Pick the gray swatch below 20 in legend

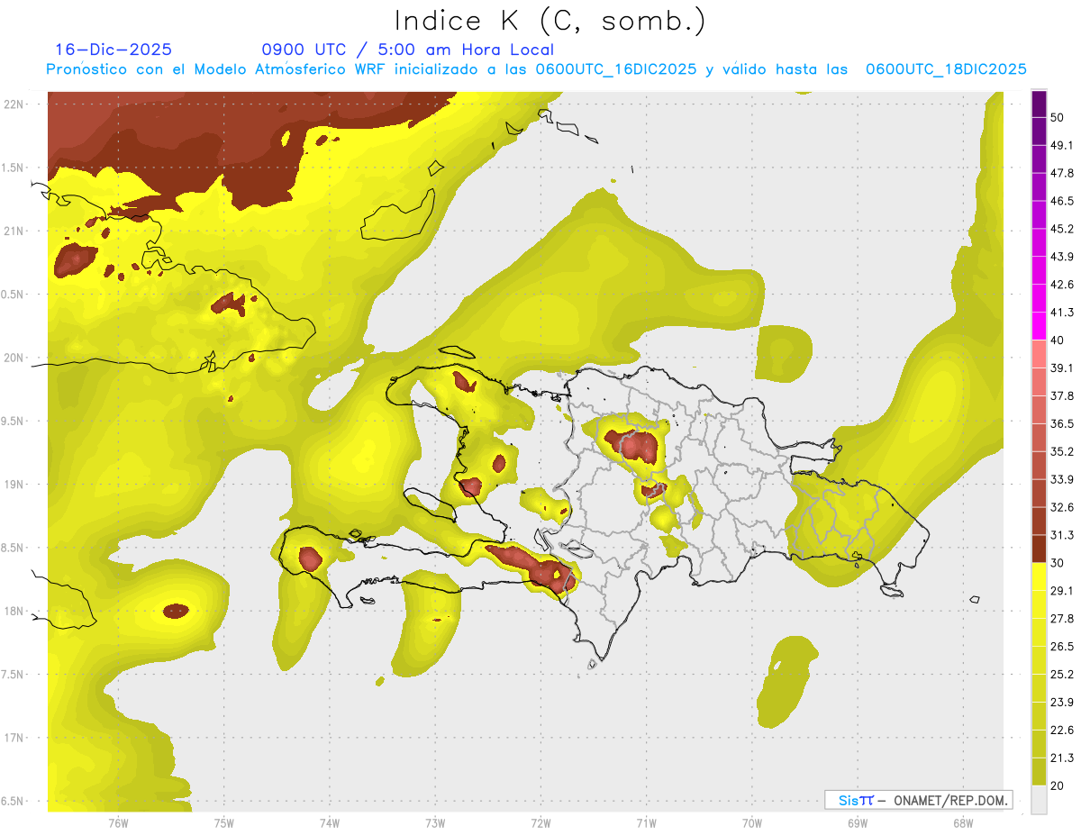coord(1039,799)
